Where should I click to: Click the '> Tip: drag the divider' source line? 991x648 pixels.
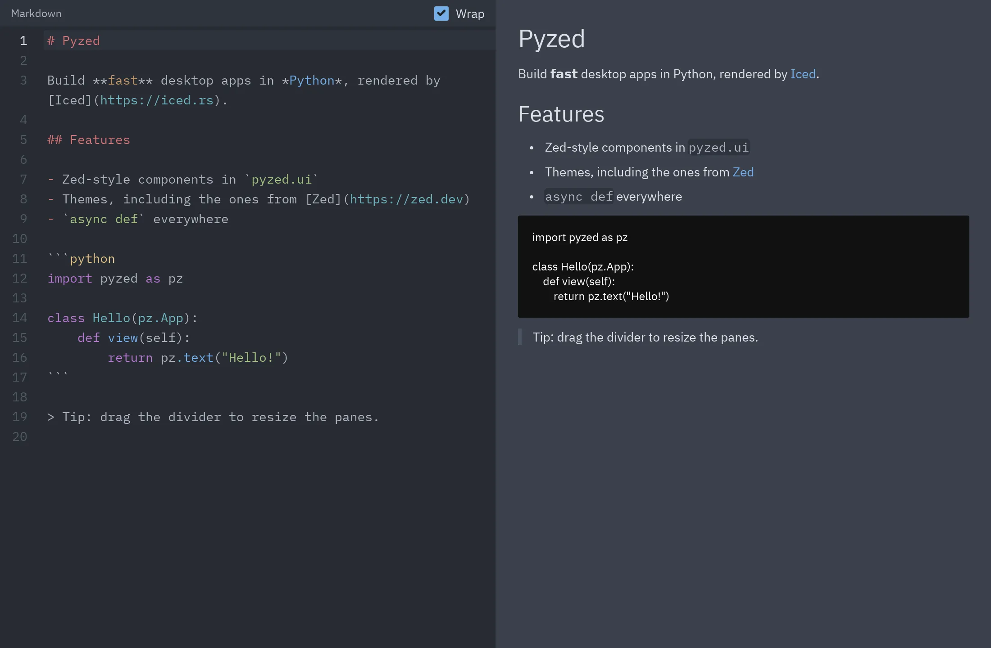pyautogui.click(x=213, y=417)
